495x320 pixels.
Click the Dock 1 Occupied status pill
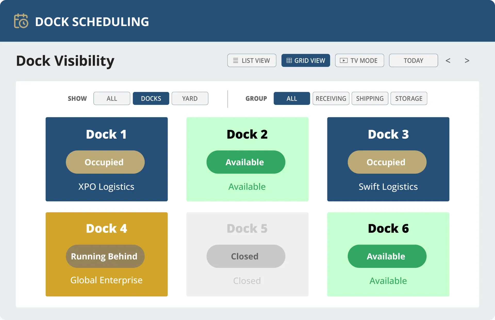click(x=105, y=162)
